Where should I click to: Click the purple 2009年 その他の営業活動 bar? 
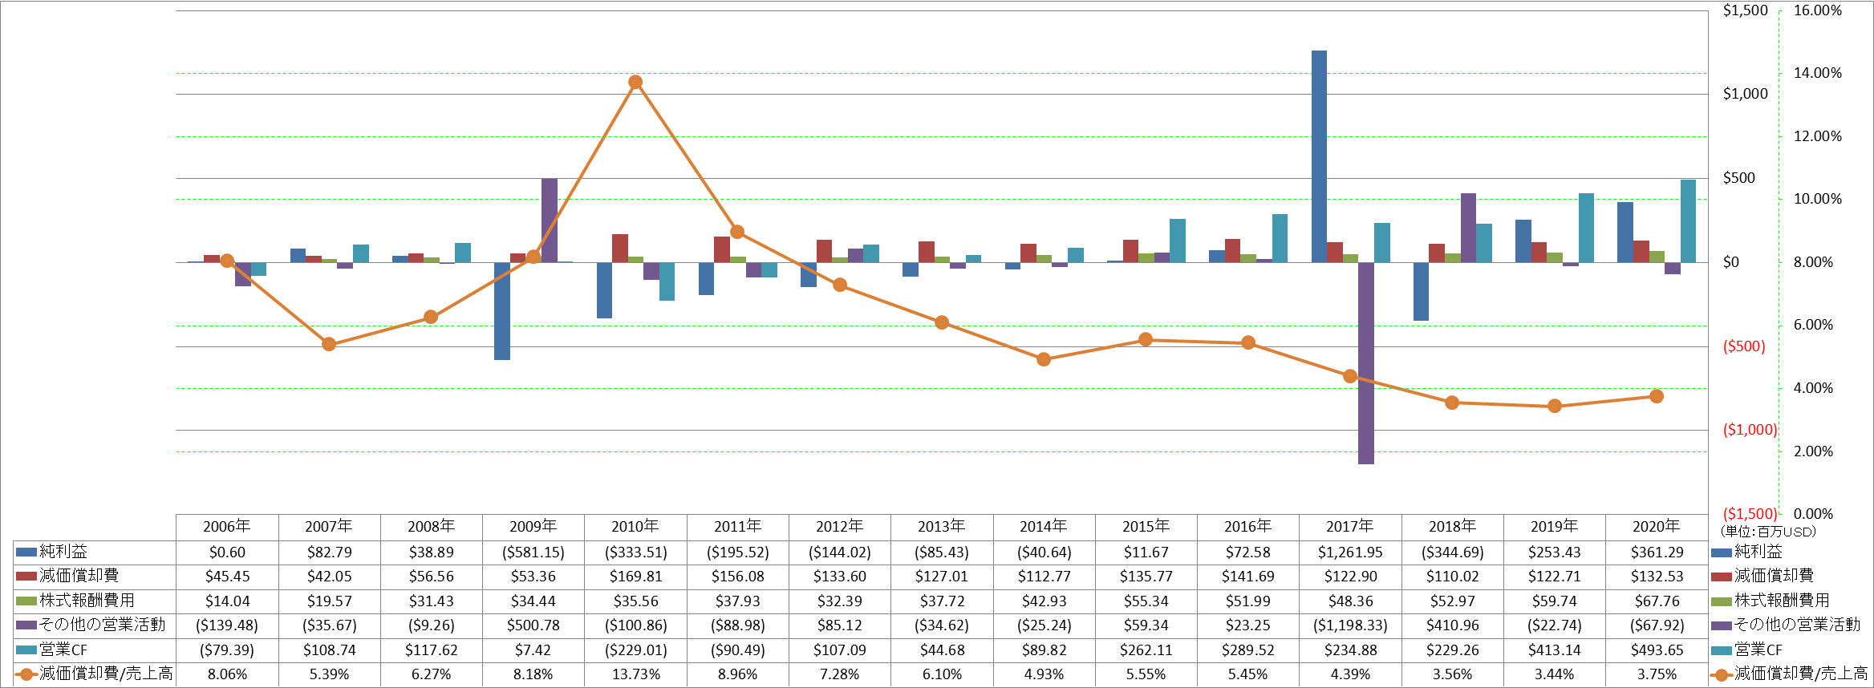[x=549, y=221]
